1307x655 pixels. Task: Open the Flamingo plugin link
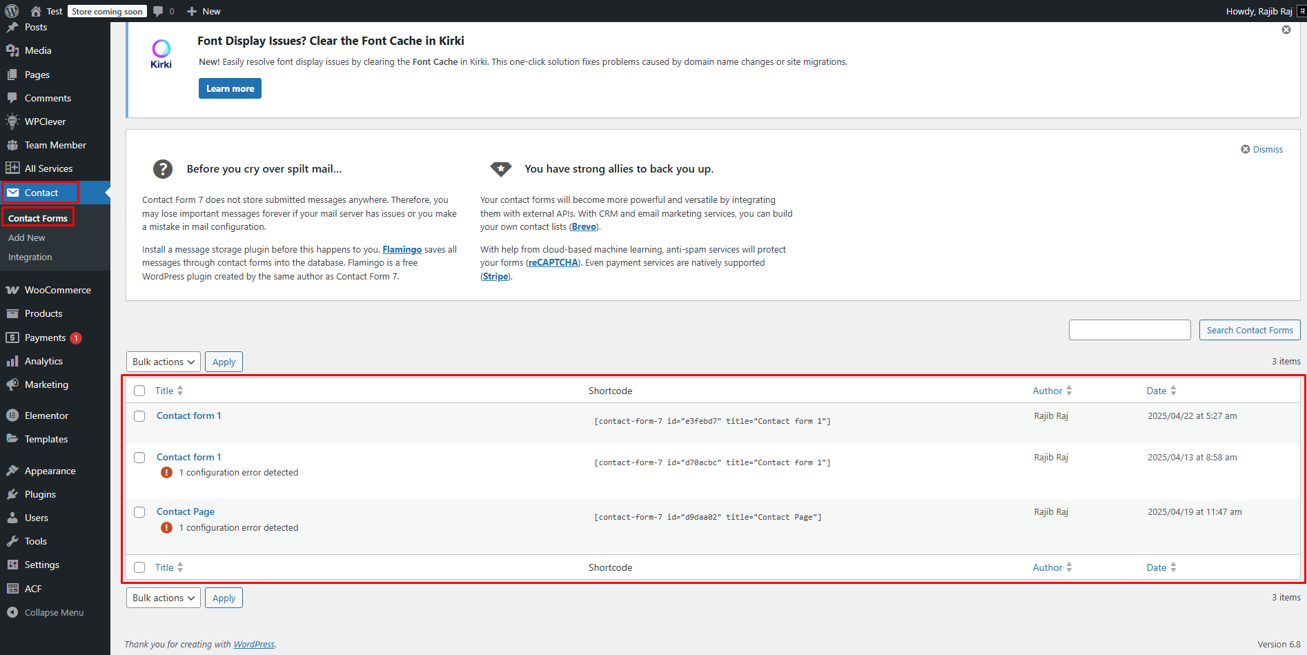tap(402, 249)
